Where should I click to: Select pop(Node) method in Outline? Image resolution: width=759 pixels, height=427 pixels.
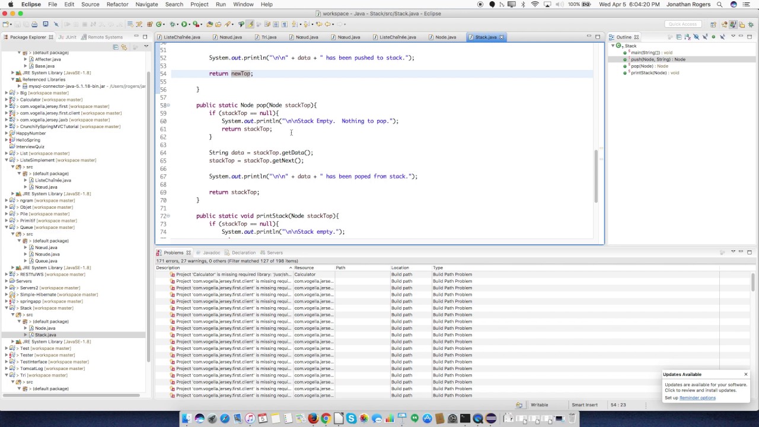click(649, 66)
